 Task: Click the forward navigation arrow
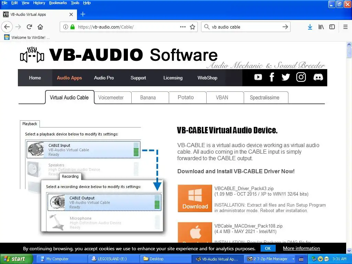click(18, 27)
